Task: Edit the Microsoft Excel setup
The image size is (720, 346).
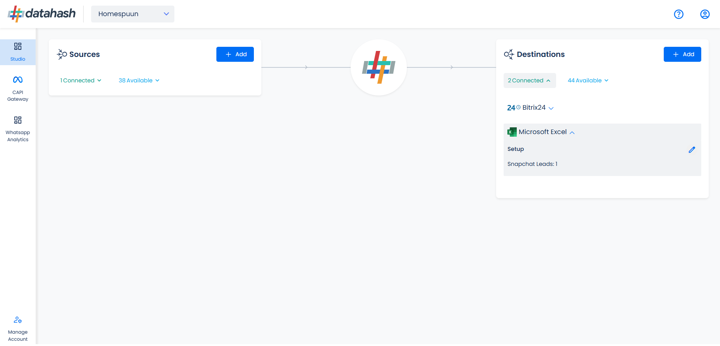Action: (692, 149)
